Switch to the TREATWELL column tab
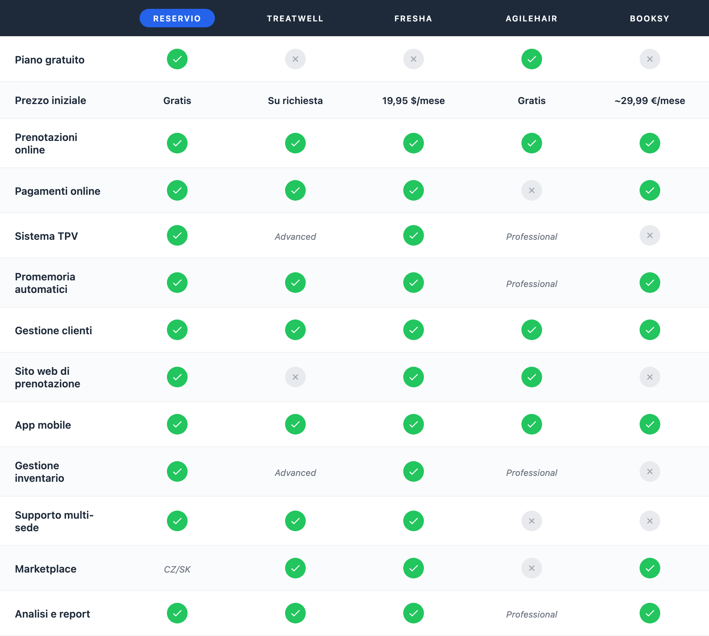This screenshot has height=636, width=709. [295, 18]
